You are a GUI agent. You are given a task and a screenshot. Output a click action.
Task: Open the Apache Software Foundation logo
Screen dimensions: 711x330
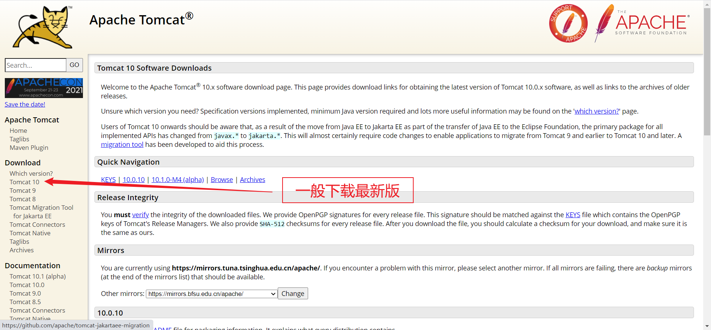pos(642,23)
